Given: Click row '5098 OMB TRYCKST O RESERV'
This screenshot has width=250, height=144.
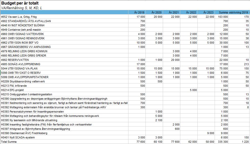Looking at the screenshot, I should [125, 73].
